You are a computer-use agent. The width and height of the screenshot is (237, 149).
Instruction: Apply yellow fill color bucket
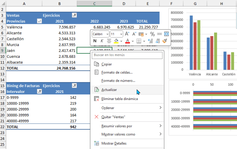(116, 41)
